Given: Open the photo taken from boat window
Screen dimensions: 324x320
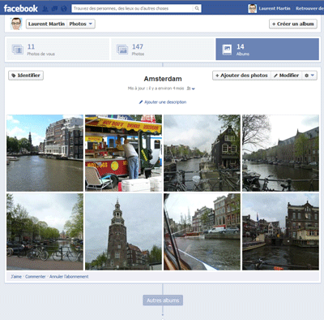Looking at the screenshot, I should click(202, 231).
